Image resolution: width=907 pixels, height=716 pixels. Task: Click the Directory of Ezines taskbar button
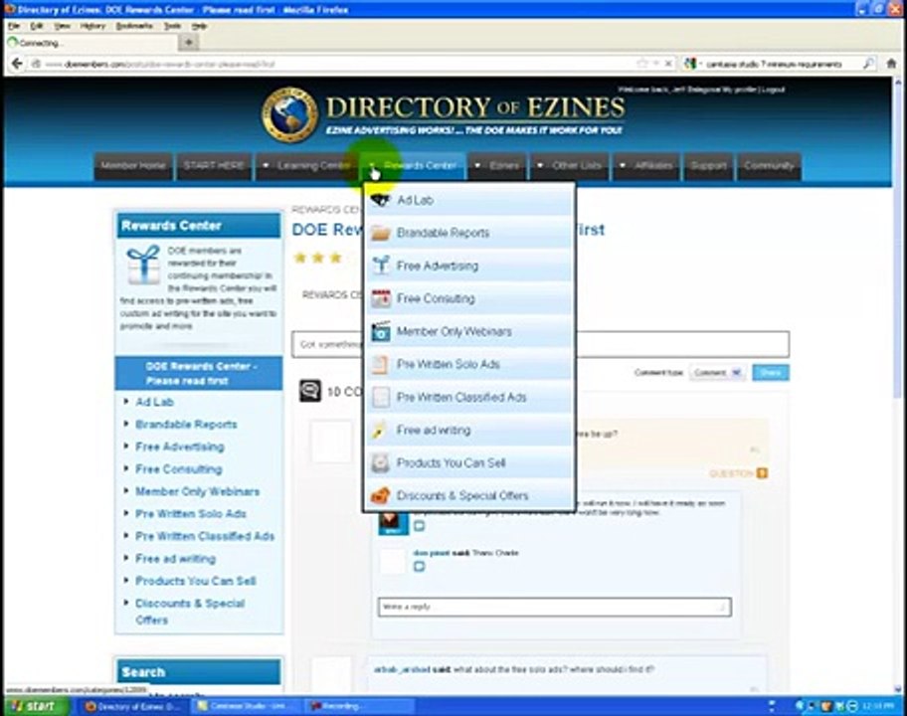click(134, 706)
